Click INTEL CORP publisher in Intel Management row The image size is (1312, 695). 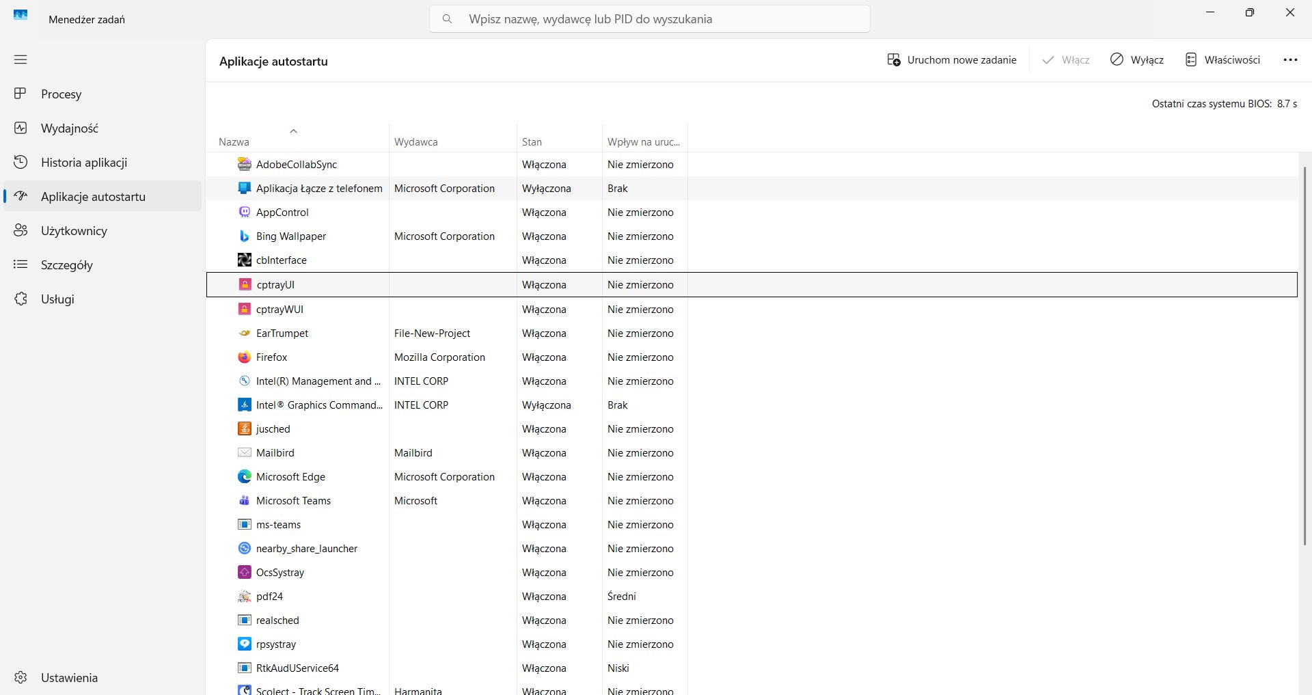click(421, 381)
